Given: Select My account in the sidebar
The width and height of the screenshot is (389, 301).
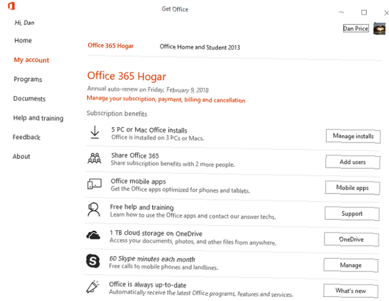Looking at the screenshot, I should pyautogui.click(x=32, y=60).
